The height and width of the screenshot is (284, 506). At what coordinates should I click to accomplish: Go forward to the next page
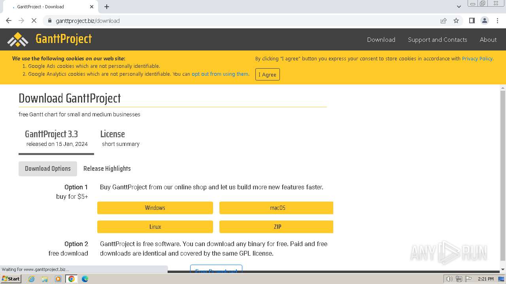point(21,21)
